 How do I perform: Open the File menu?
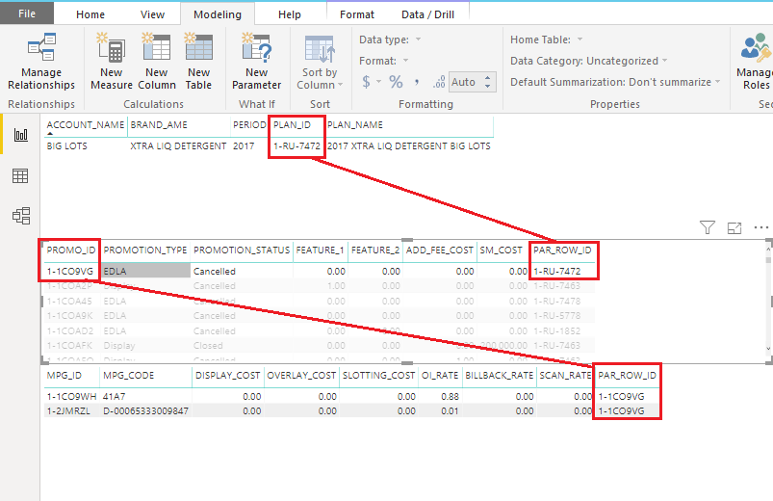[27, 13]
